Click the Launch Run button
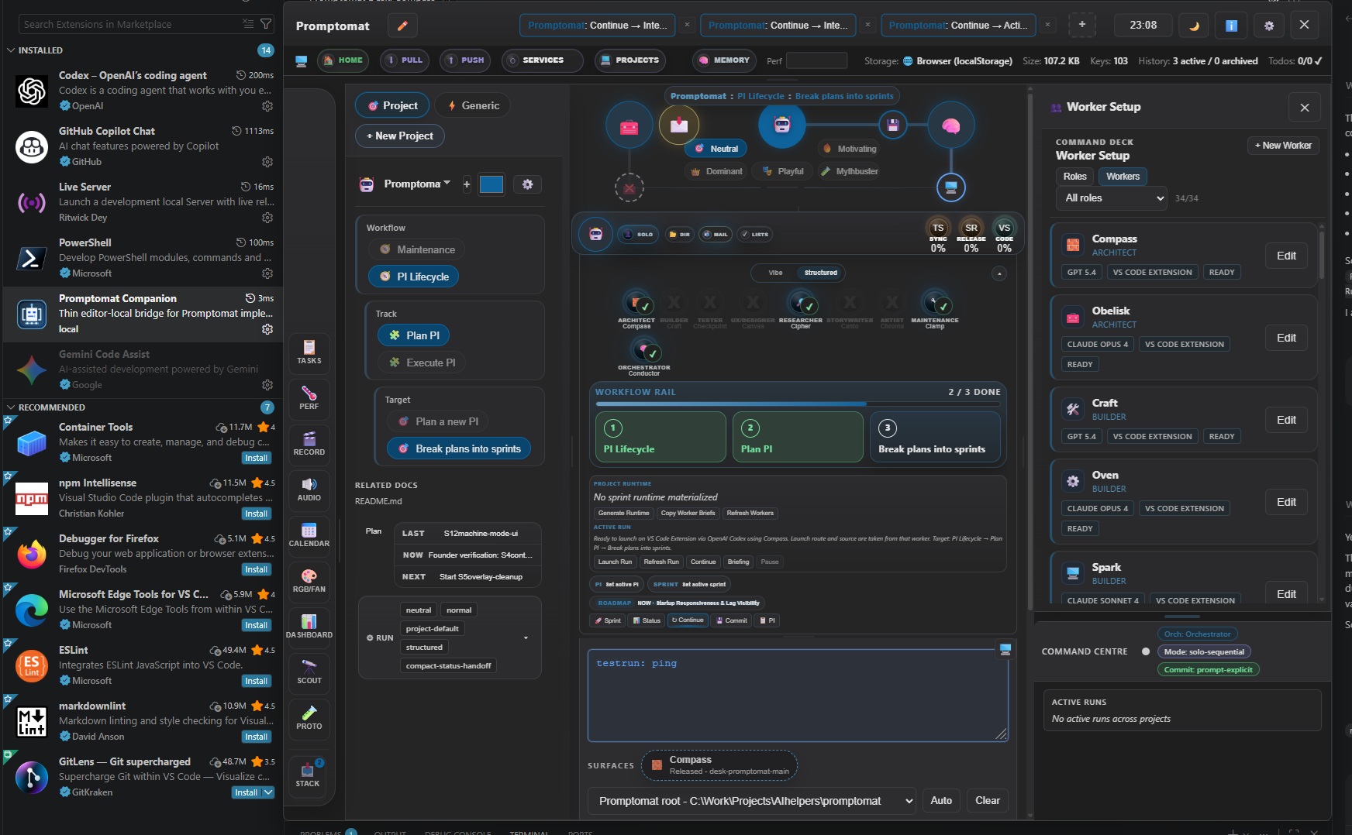This screenshot has width=1352, height=835. click(x=615, y=562)
